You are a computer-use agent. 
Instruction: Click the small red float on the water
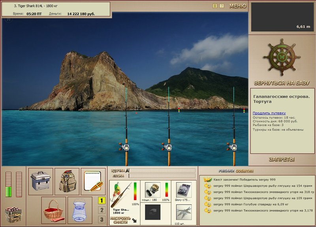[136, 113]
